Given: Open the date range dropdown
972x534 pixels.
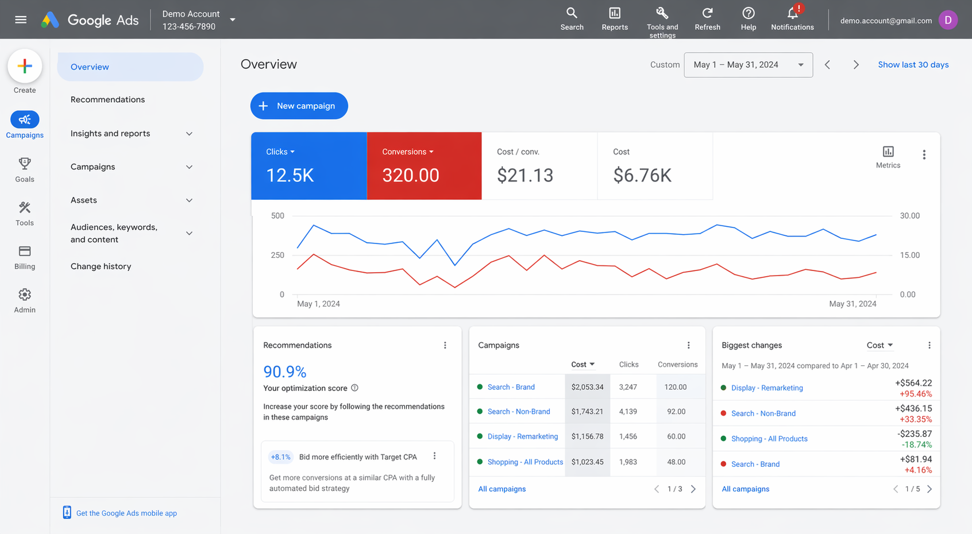Looking at the screenshot, I should [x=748, y=65].
